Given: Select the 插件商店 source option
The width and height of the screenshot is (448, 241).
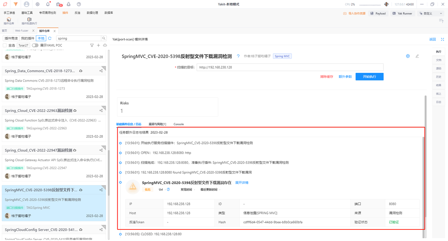Looking at the screenshot, I should coord(11,38).
